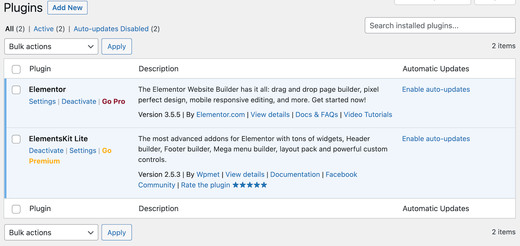520x246 pixels.
Task: View details for ElementsKit Lite
Action: [x=245, y=174]
